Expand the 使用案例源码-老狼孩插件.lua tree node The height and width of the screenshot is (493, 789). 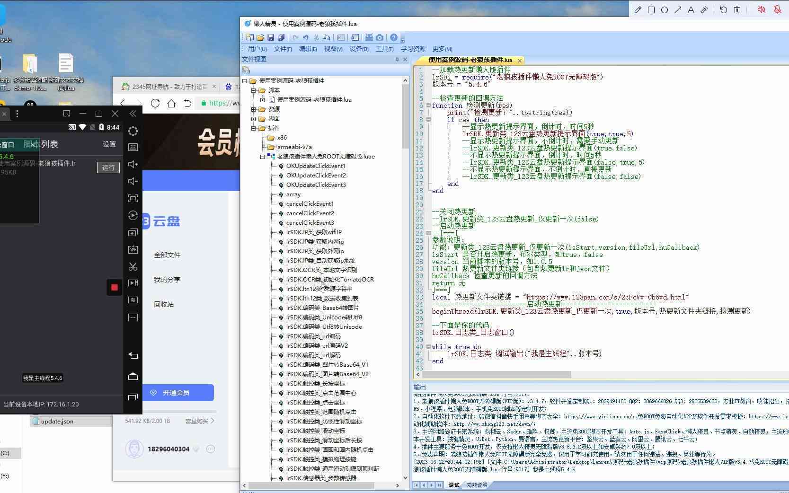click(262, 99)
